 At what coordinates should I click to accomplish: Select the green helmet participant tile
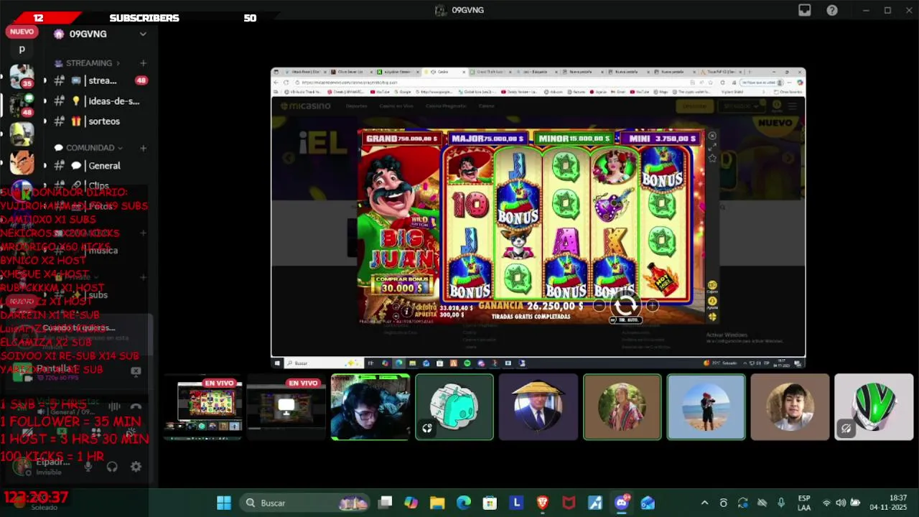click(x=874, y=406)
